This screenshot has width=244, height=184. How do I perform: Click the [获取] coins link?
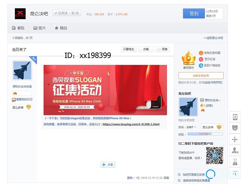point(209,106)
